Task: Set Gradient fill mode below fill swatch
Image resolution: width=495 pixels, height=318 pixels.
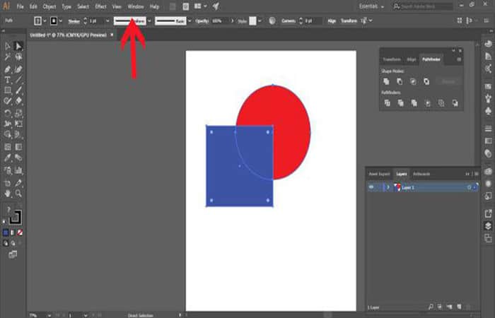Action: (13, 232)
